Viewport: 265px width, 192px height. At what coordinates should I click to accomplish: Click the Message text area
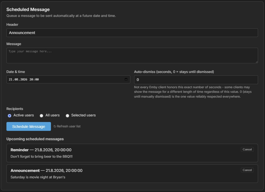point(132,56)
